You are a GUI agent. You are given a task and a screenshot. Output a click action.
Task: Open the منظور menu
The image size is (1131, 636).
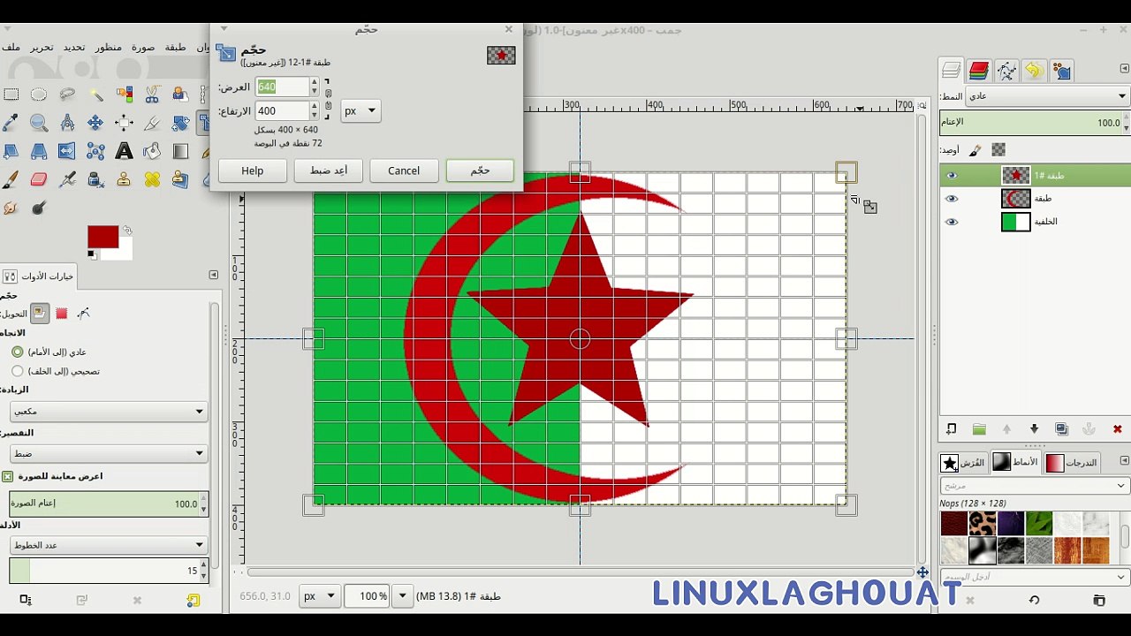109,47
